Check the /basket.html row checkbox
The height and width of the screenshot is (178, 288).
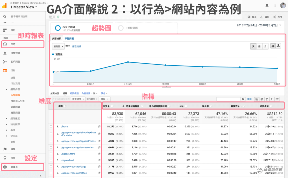coord(51,154)
